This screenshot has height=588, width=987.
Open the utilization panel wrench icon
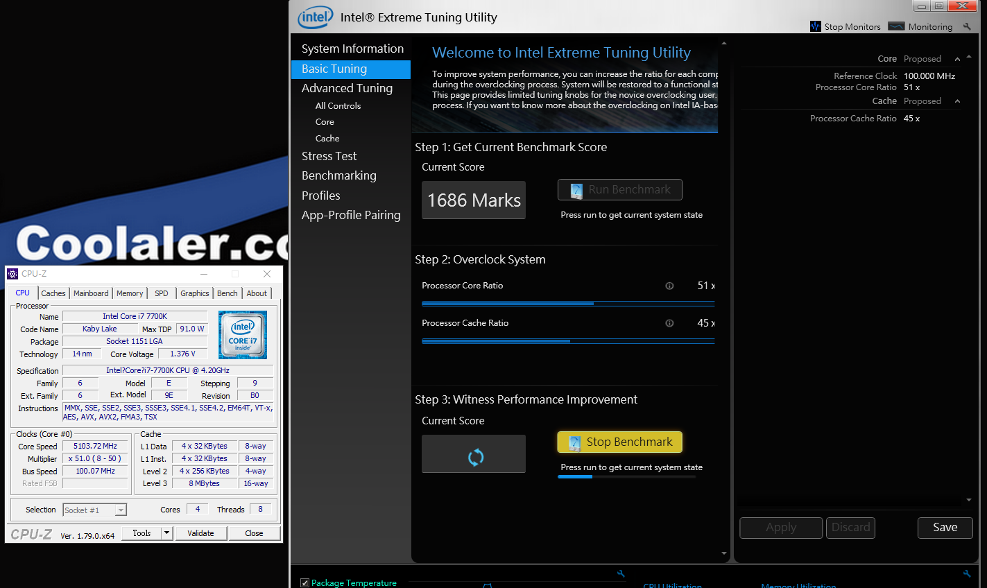point(967,573)
